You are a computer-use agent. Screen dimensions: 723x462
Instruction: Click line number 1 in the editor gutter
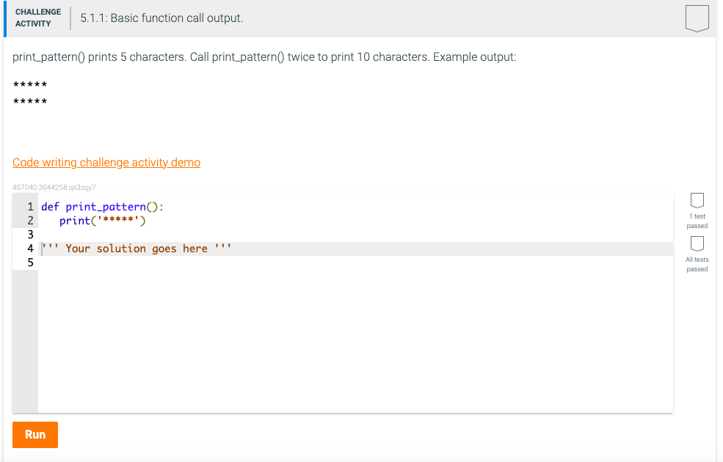(x=30, y=206)
